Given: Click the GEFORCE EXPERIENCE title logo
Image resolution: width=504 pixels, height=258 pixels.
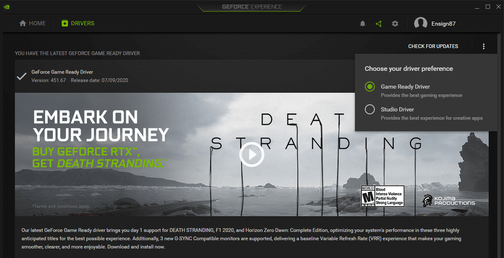Looking at the screenshot, I should [252, 7].
